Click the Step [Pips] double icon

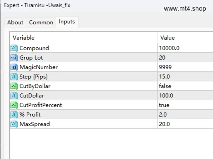point(14,77)
